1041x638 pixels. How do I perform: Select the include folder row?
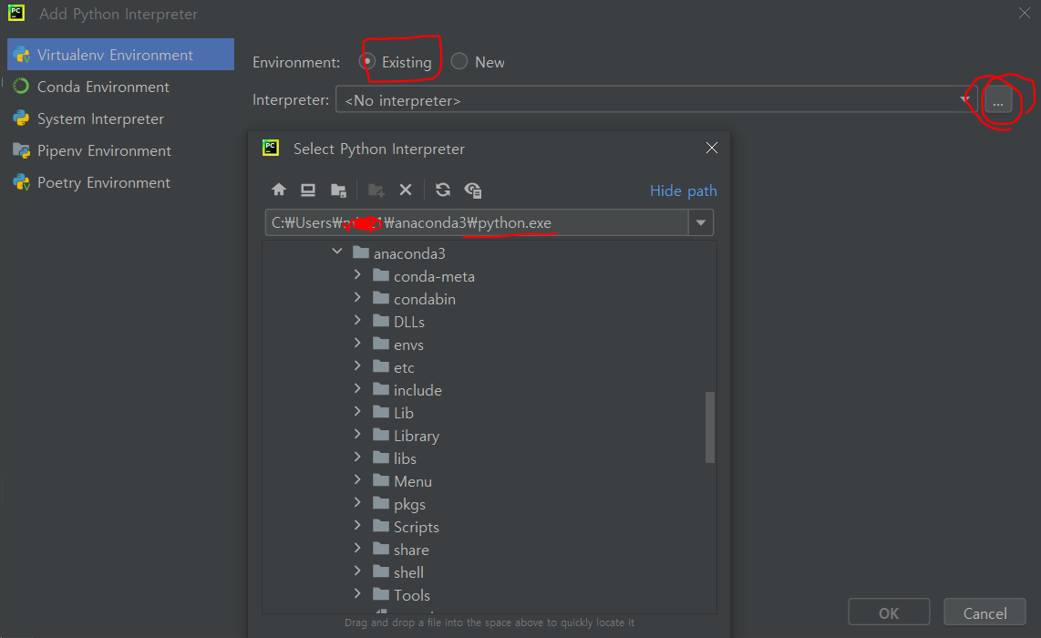pos(490,390)
